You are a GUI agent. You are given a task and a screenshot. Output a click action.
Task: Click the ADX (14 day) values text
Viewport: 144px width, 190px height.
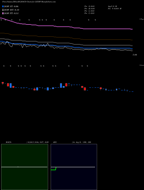click(82, 142)
